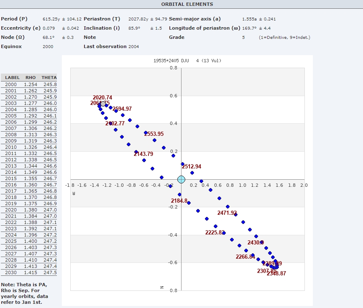
Task: Click the Period (P) label
Action: coord(14,19)
